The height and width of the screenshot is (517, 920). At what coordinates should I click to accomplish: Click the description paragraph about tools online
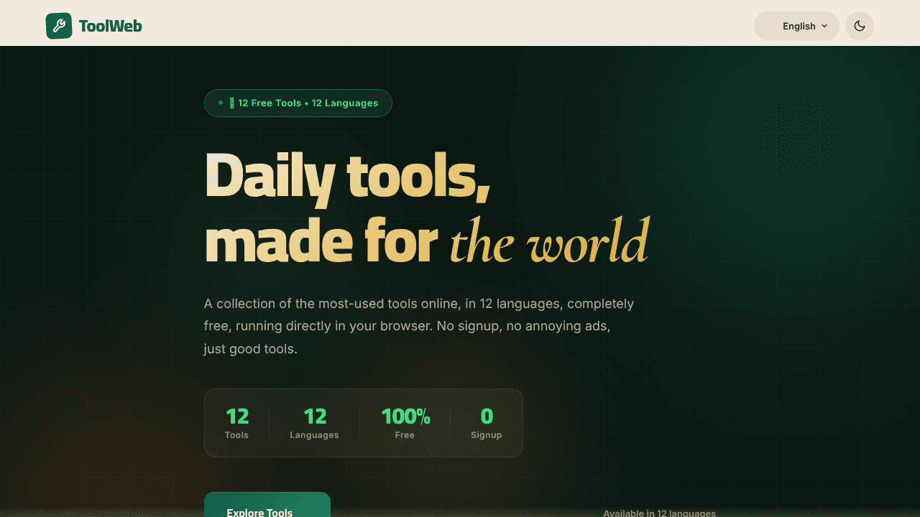point(419,326)
